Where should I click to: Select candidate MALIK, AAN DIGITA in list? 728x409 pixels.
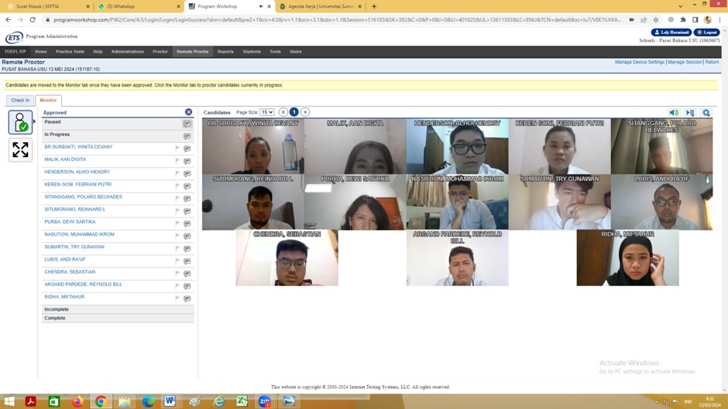point(65,159)
